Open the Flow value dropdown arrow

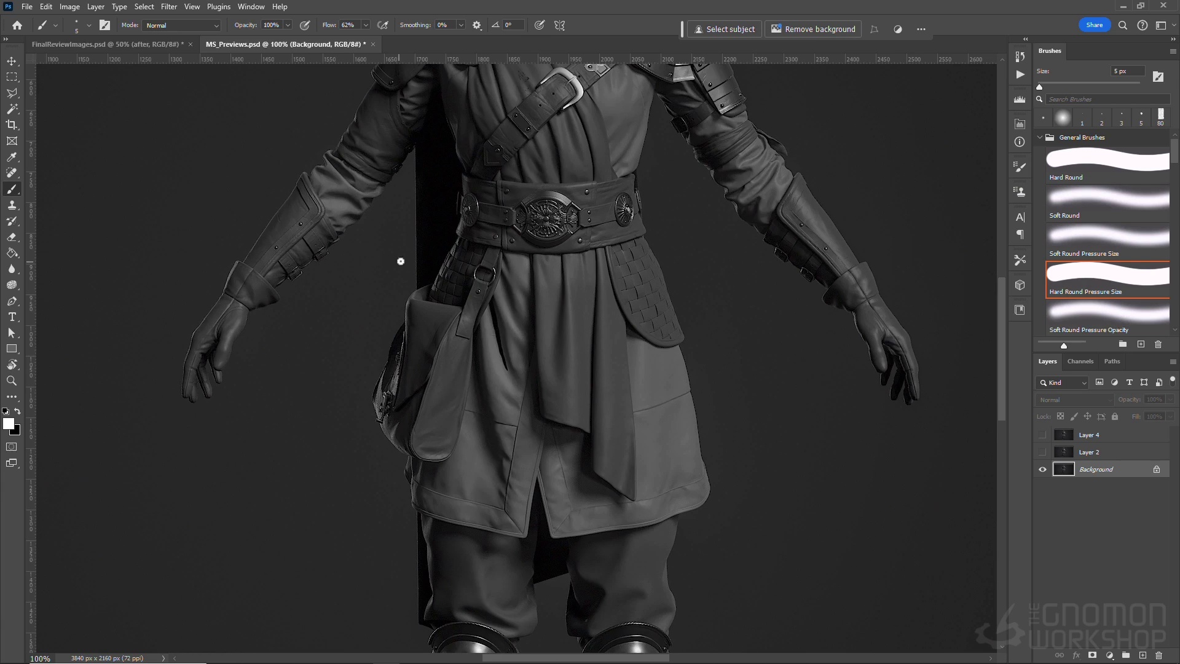pyautogui.click(x=366, y=25)
